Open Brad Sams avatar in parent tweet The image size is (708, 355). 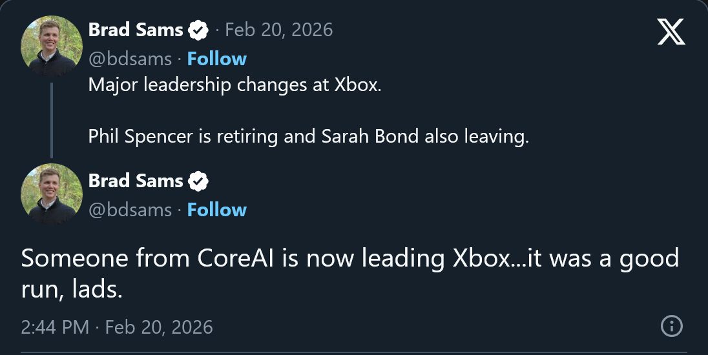pyautogui.click(x=52, y=45)
